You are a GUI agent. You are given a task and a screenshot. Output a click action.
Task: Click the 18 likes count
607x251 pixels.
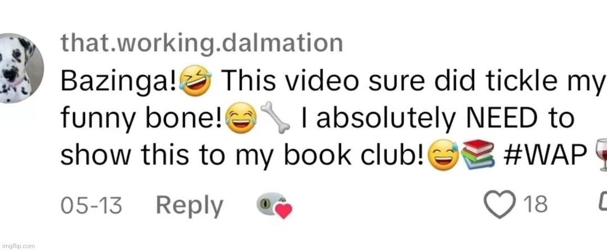tap(536, 204)
